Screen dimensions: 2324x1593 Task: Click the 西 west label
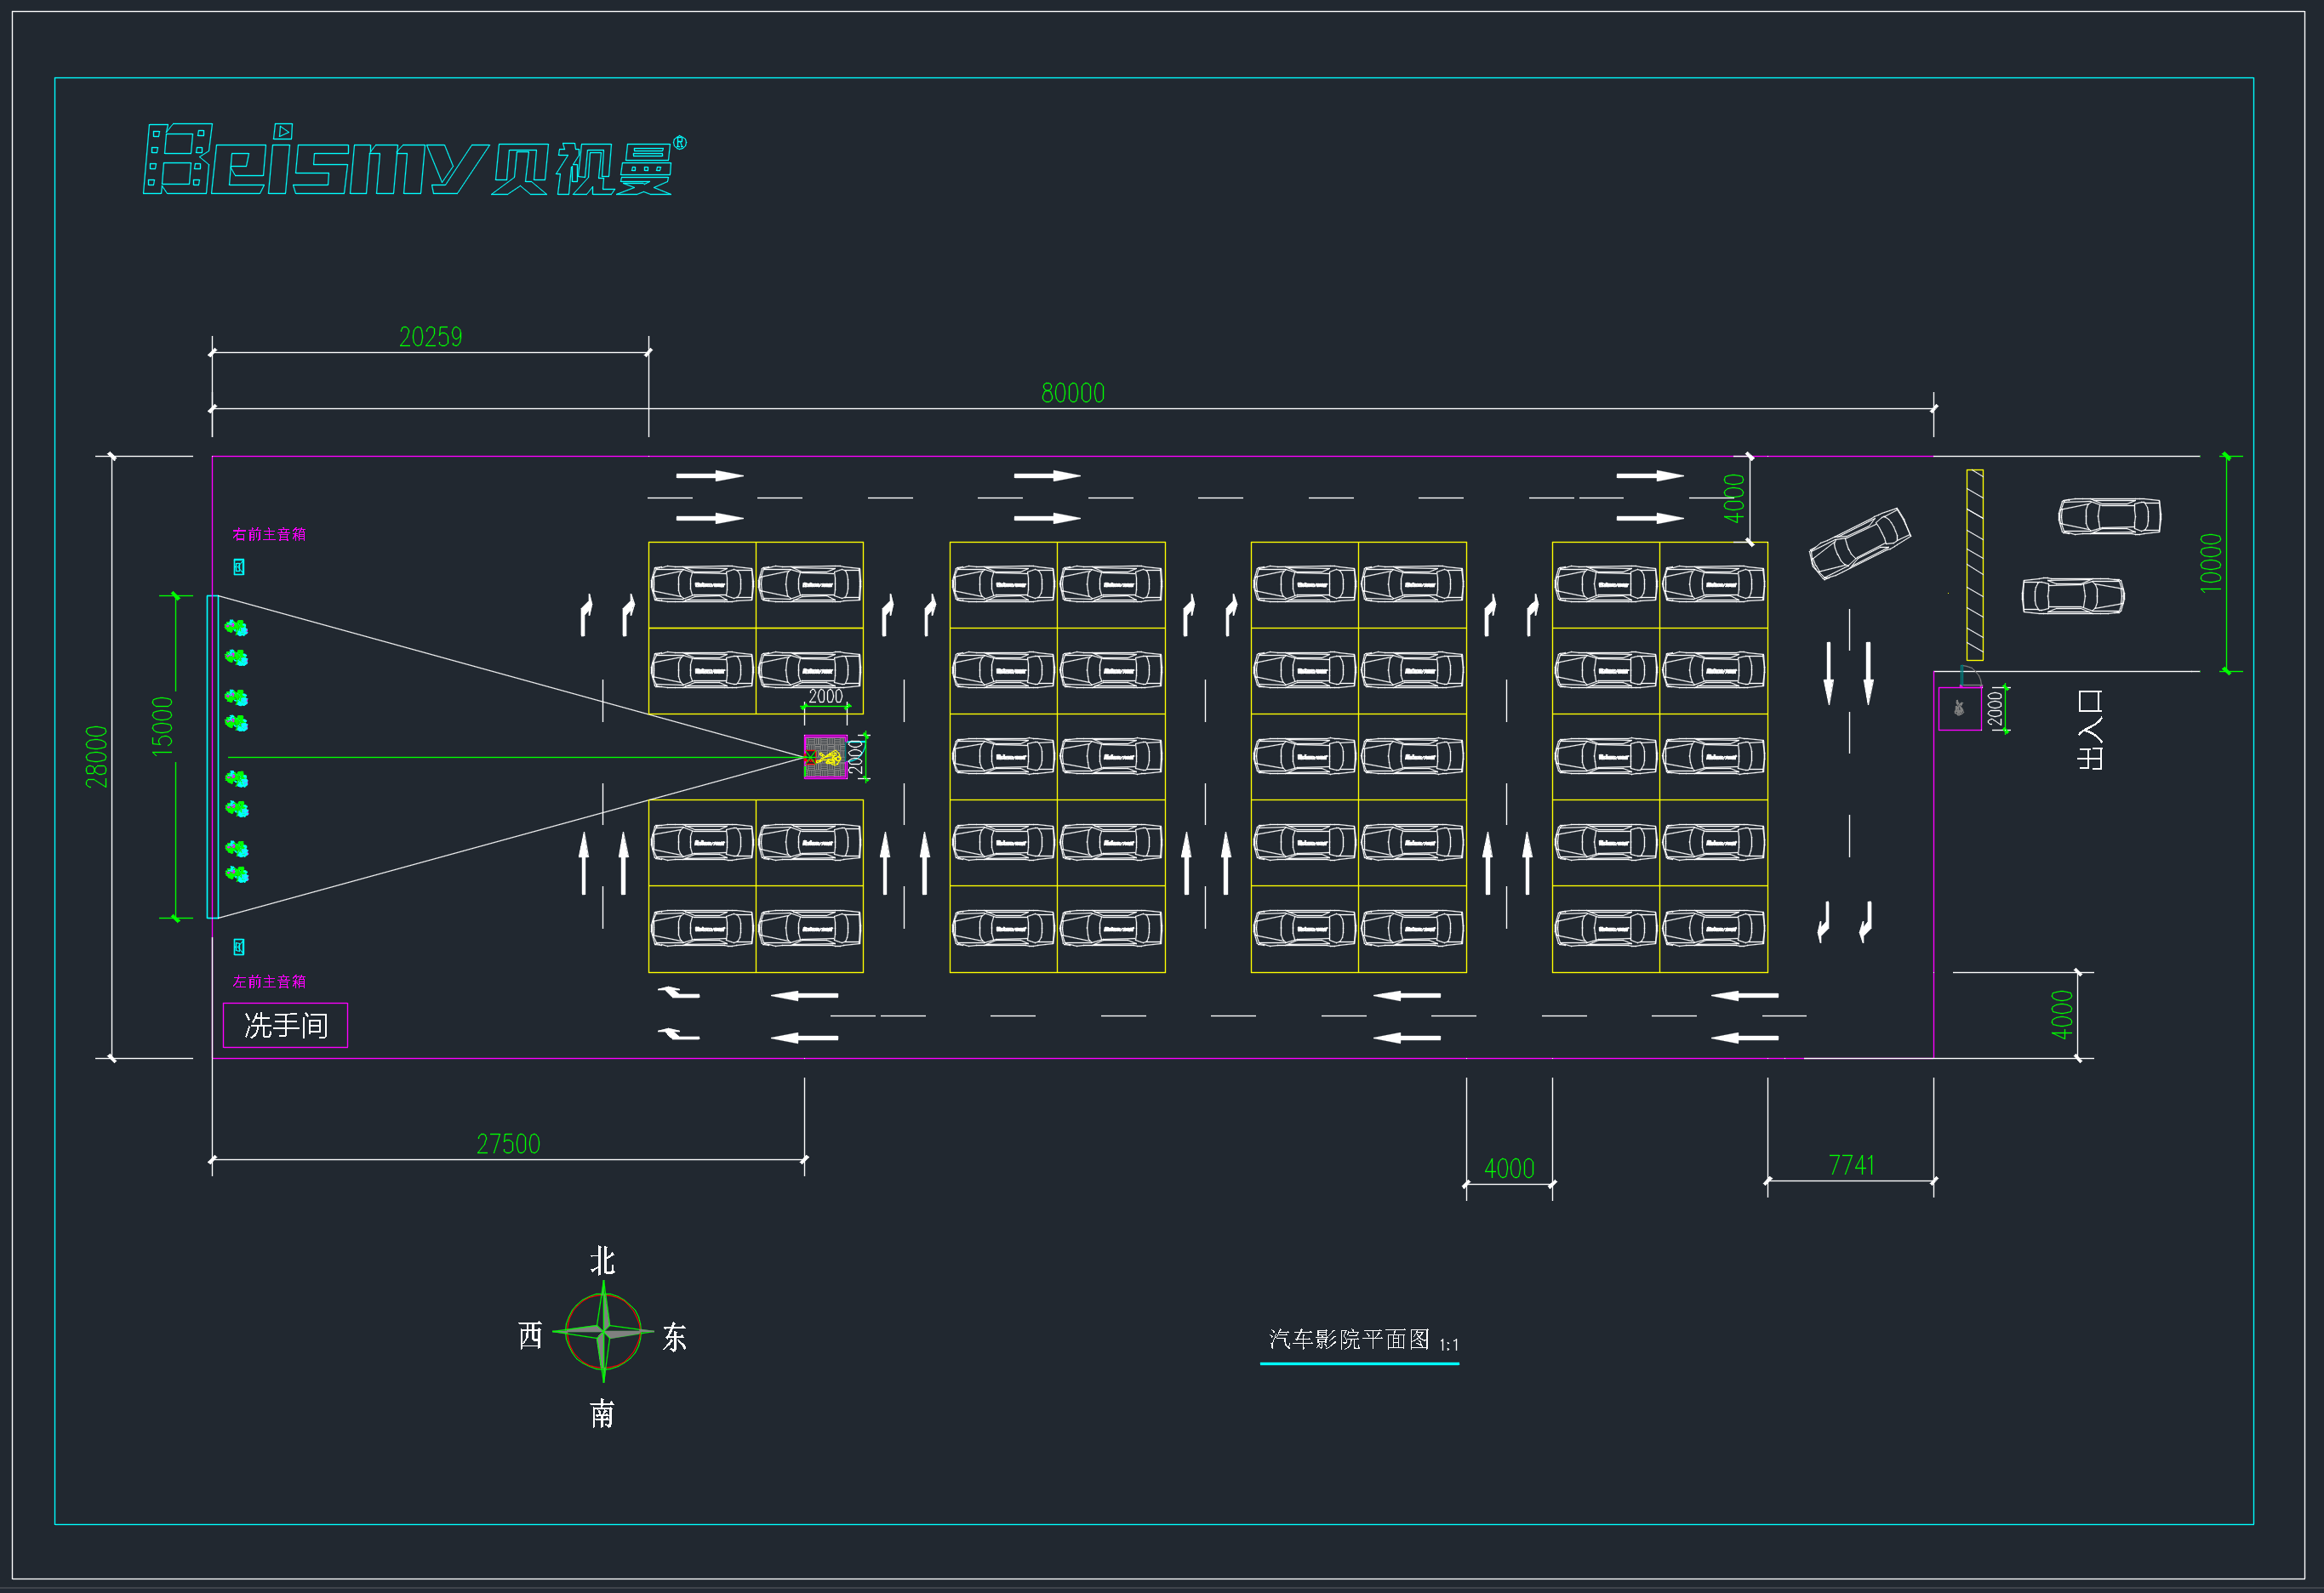[531, 1335]
